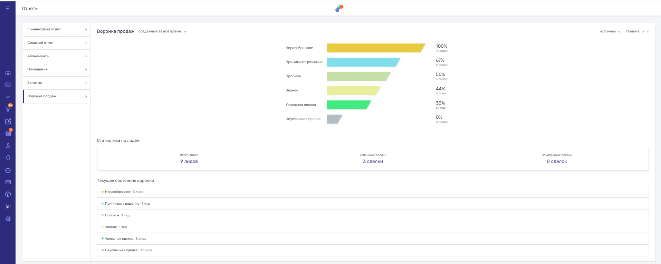The height and width of the screenshot is (264, 661).
Task: Open the envelope mail icon
Action: pos(8,182)
